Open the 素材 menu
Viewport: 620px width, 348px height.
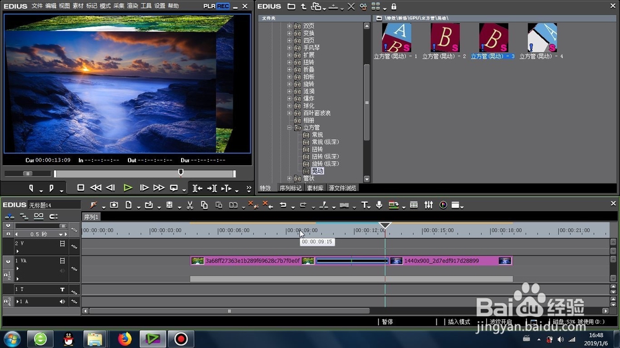point(78,6)
